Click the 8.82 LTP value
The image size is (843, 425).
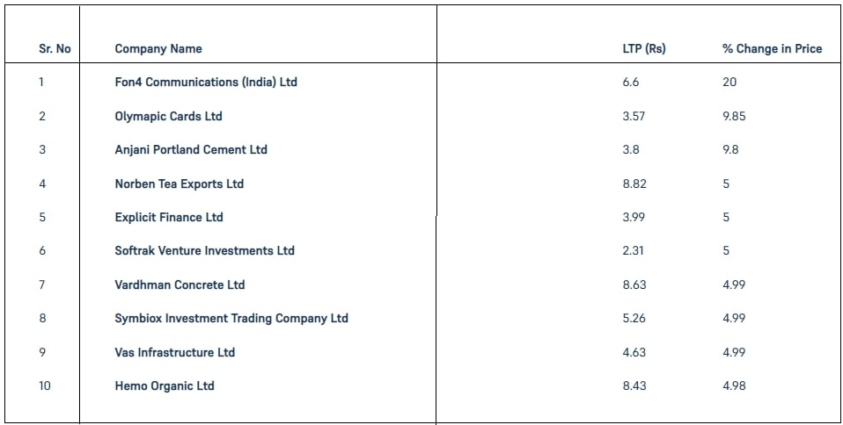[634, 184]
